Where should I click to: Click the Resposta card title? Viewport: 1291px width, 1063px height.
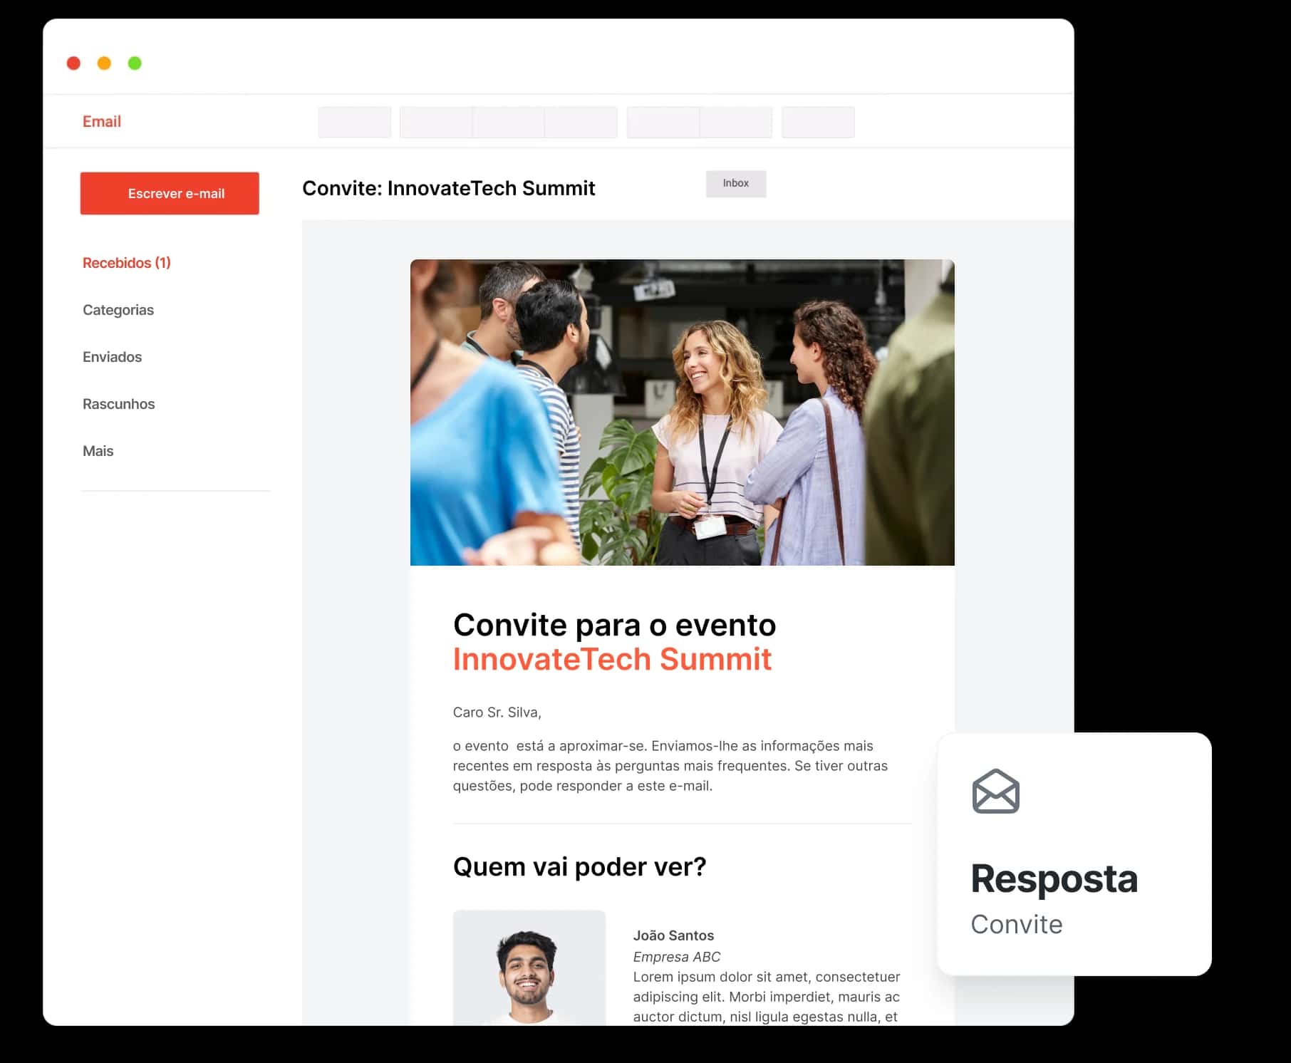click(1054, 878)
